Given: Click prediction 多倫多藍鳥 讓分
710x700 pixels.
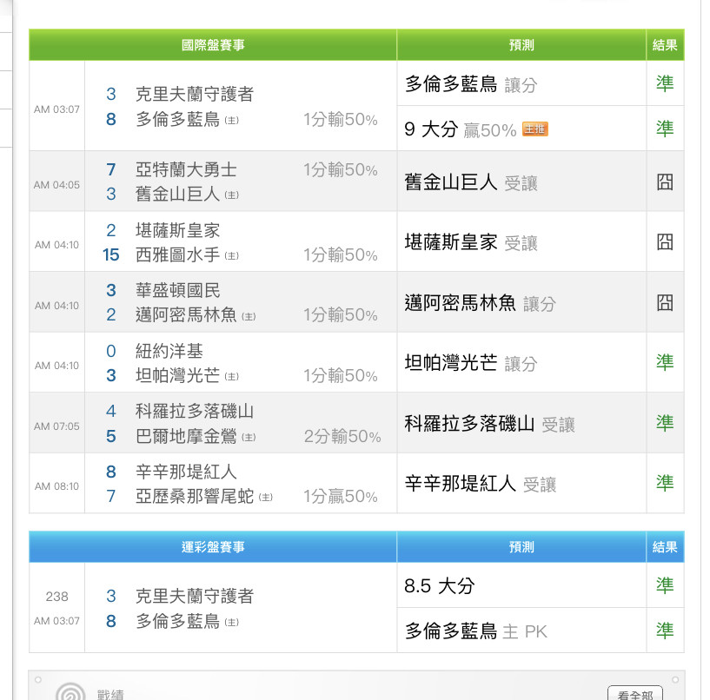Looking at the screenshot, I should (x=471, y=84).
